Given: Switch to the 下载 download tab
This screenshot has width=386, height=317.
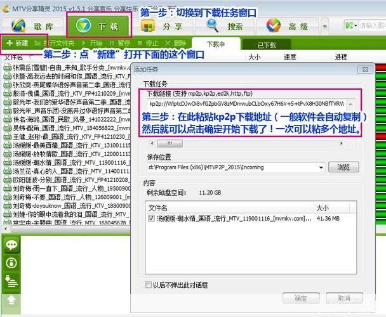Looking at the screenshot, I should pos(98,25).
